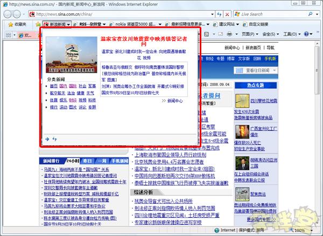
Task: Click the 胡锦涛 portrait thumbnail
Action: pyautogui.click(x=242, y=163)
